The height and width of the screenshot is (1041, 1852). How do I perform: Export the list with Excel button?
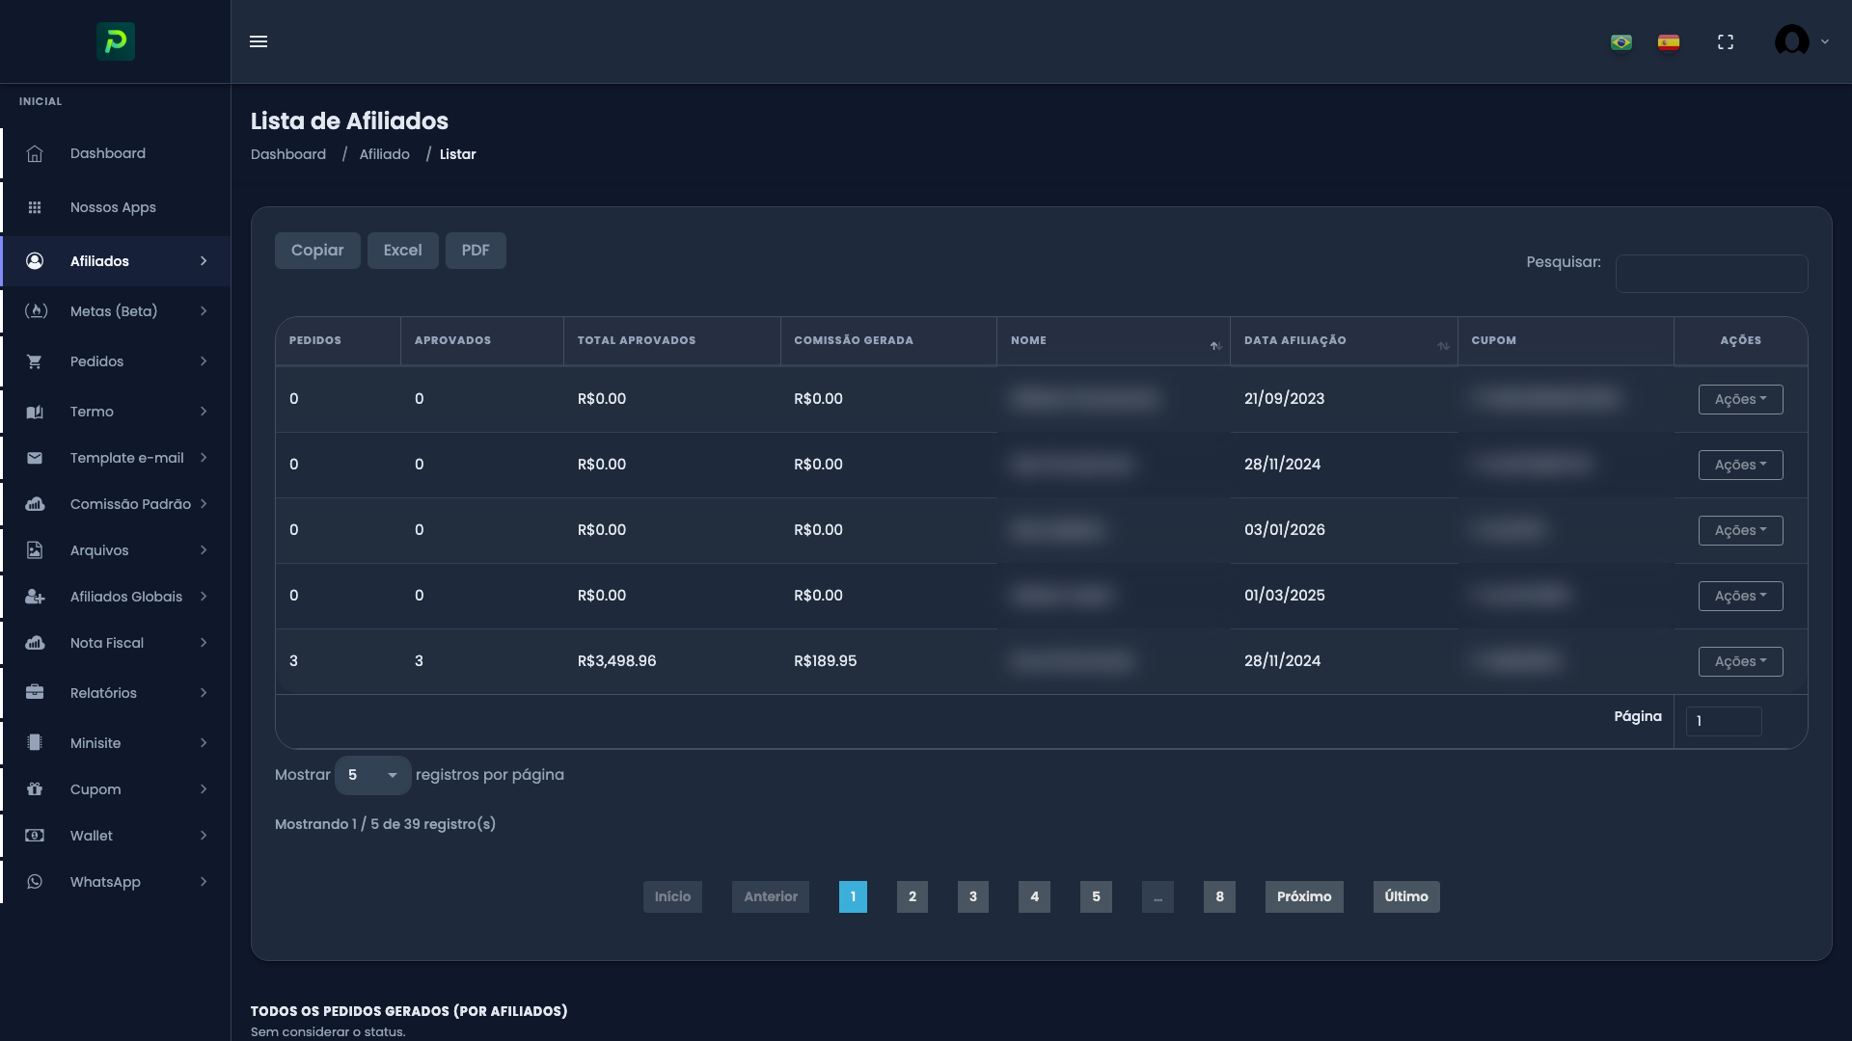click(402, 251)
